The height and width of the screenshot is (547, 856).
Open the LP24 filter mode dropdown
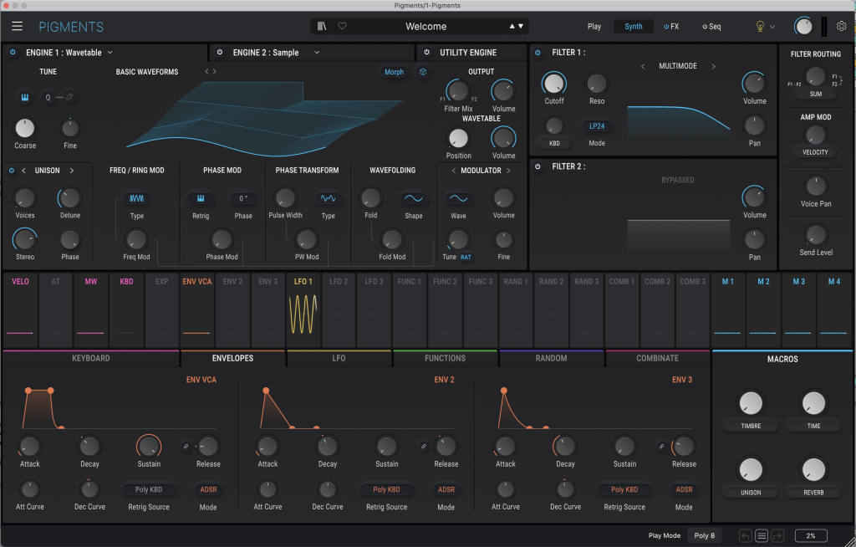(597, 126)
